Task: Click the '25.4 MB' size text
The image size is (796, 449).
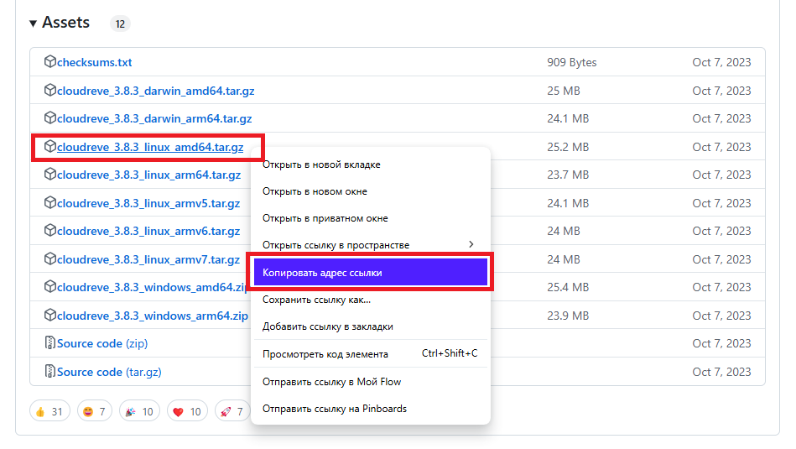Action: (x=568, y=288)
